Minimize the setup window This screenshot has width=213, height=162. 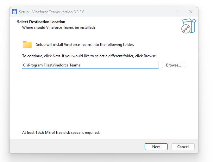(x=162, y=12)
